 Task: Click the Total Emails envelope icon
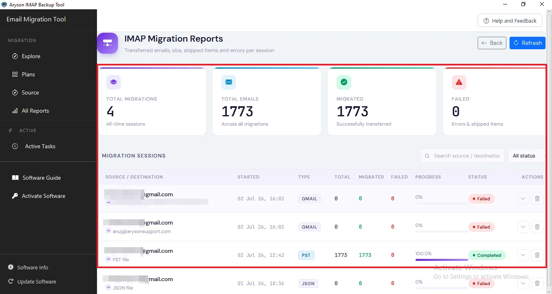(229, 82)
